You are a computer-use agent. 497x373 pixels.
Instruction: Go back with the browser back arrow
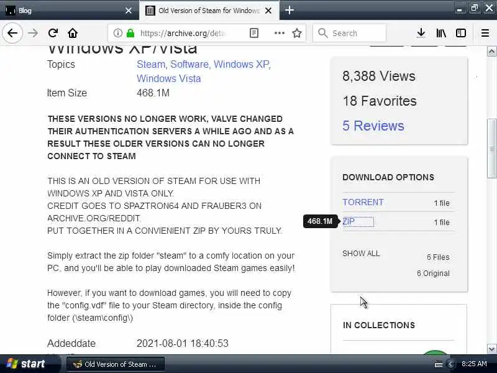(12, 33)
